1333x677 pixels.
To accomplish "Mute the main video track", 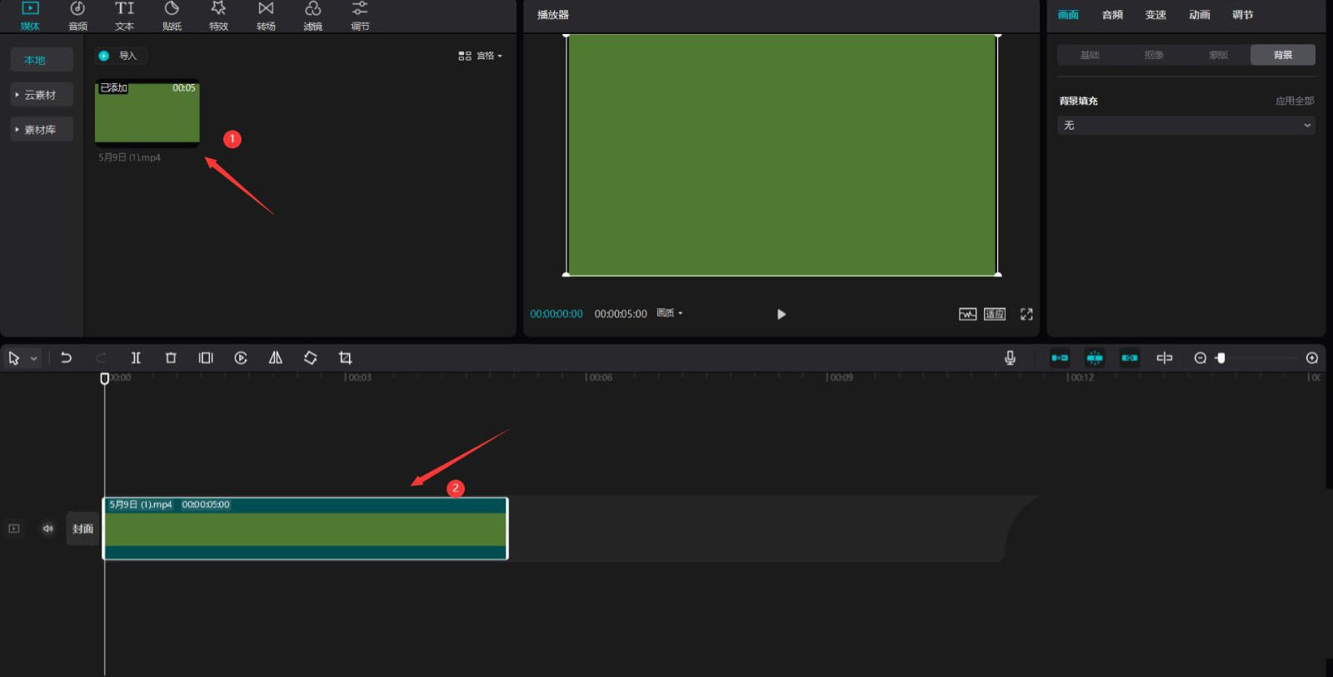I will pyautogui.click(x=48, y=529).
